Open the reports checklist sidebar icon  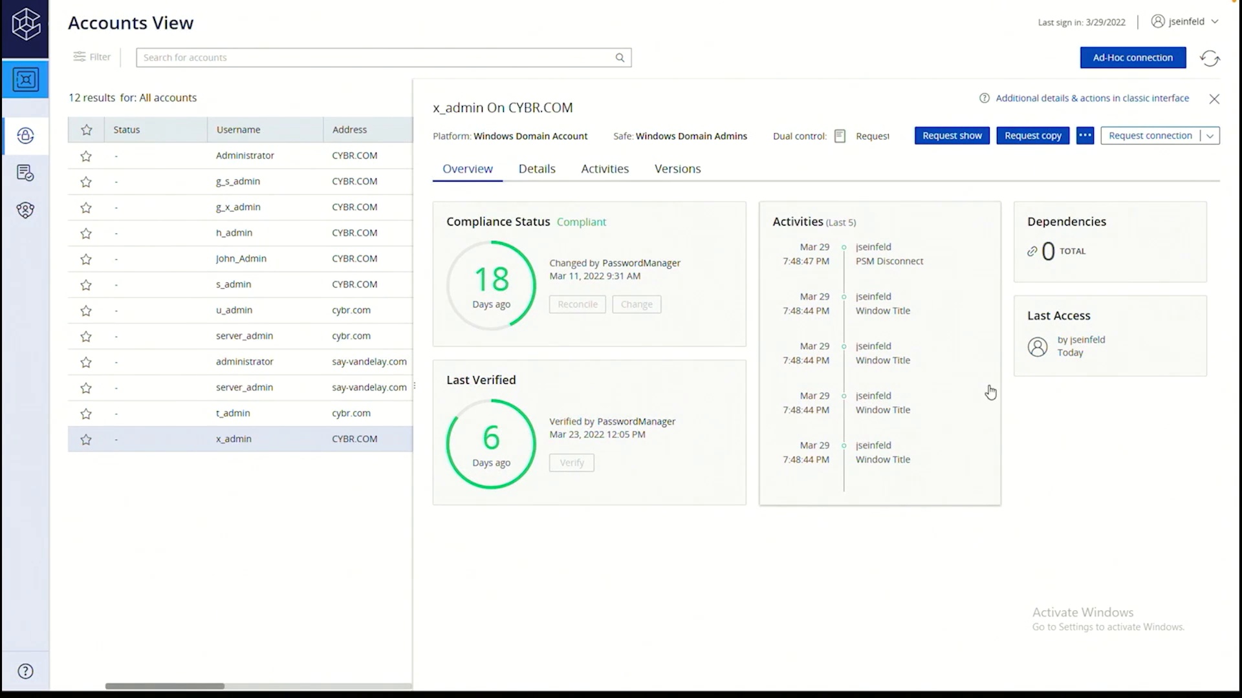pyautogui.click(x=26, y=173)
